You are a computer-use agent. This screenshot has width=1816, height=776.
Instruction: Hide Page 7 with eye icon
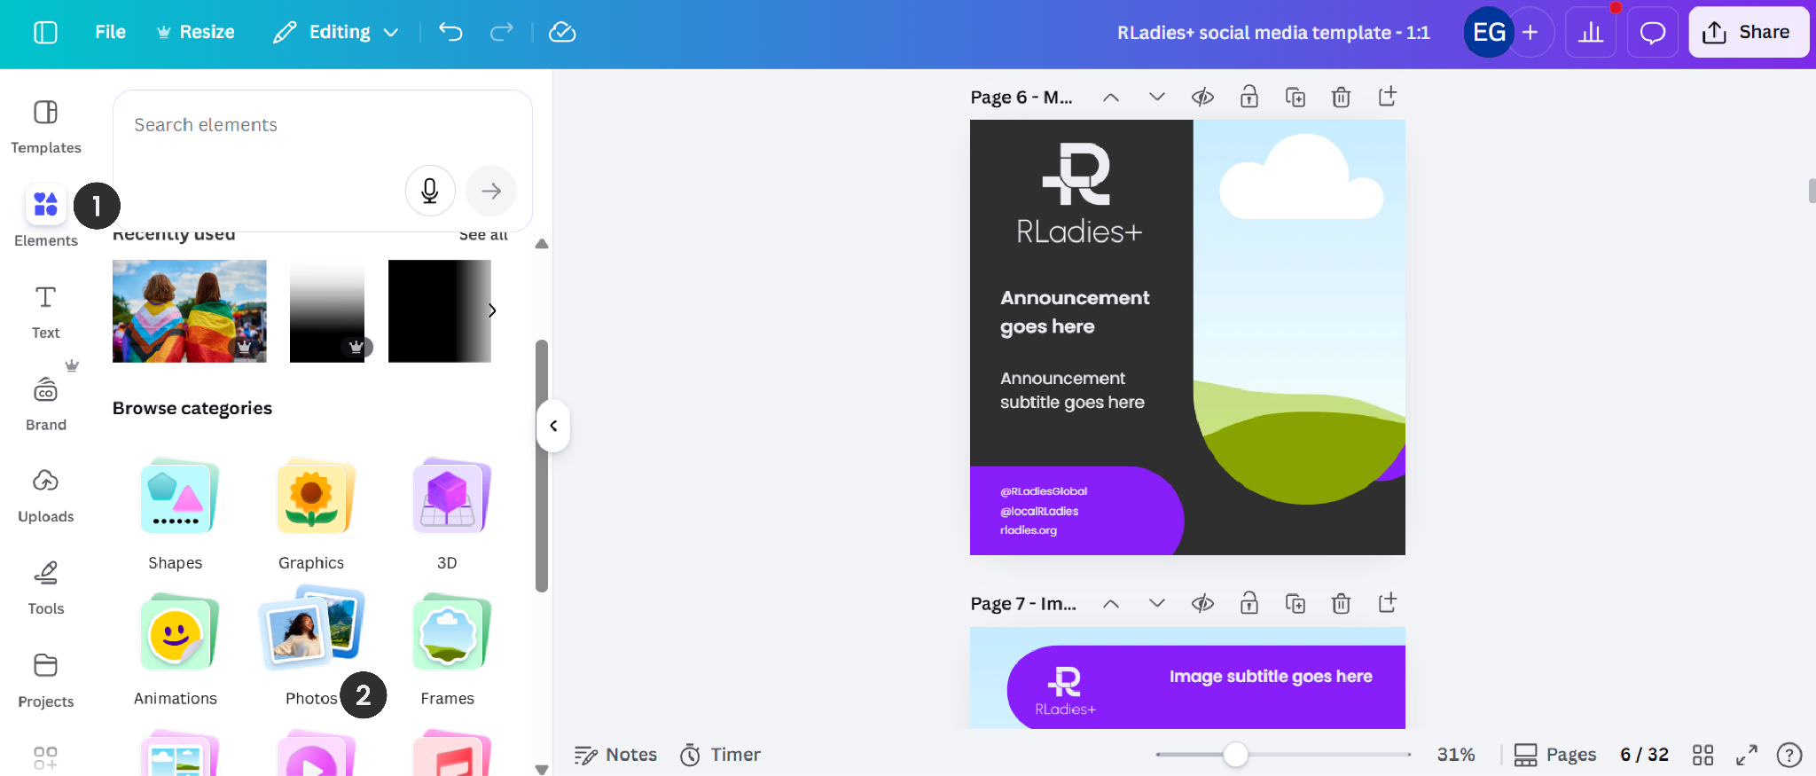point(1202,604)
